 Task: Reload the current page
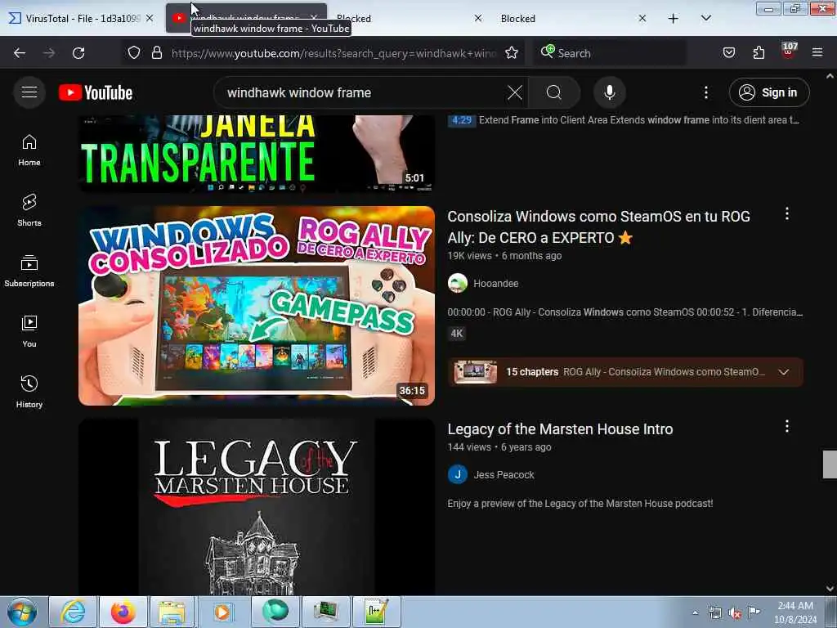[78, 53]
